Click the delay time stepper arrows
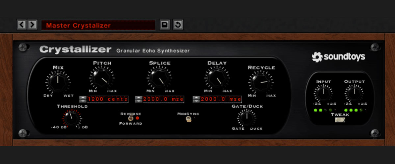 (196, 99)
